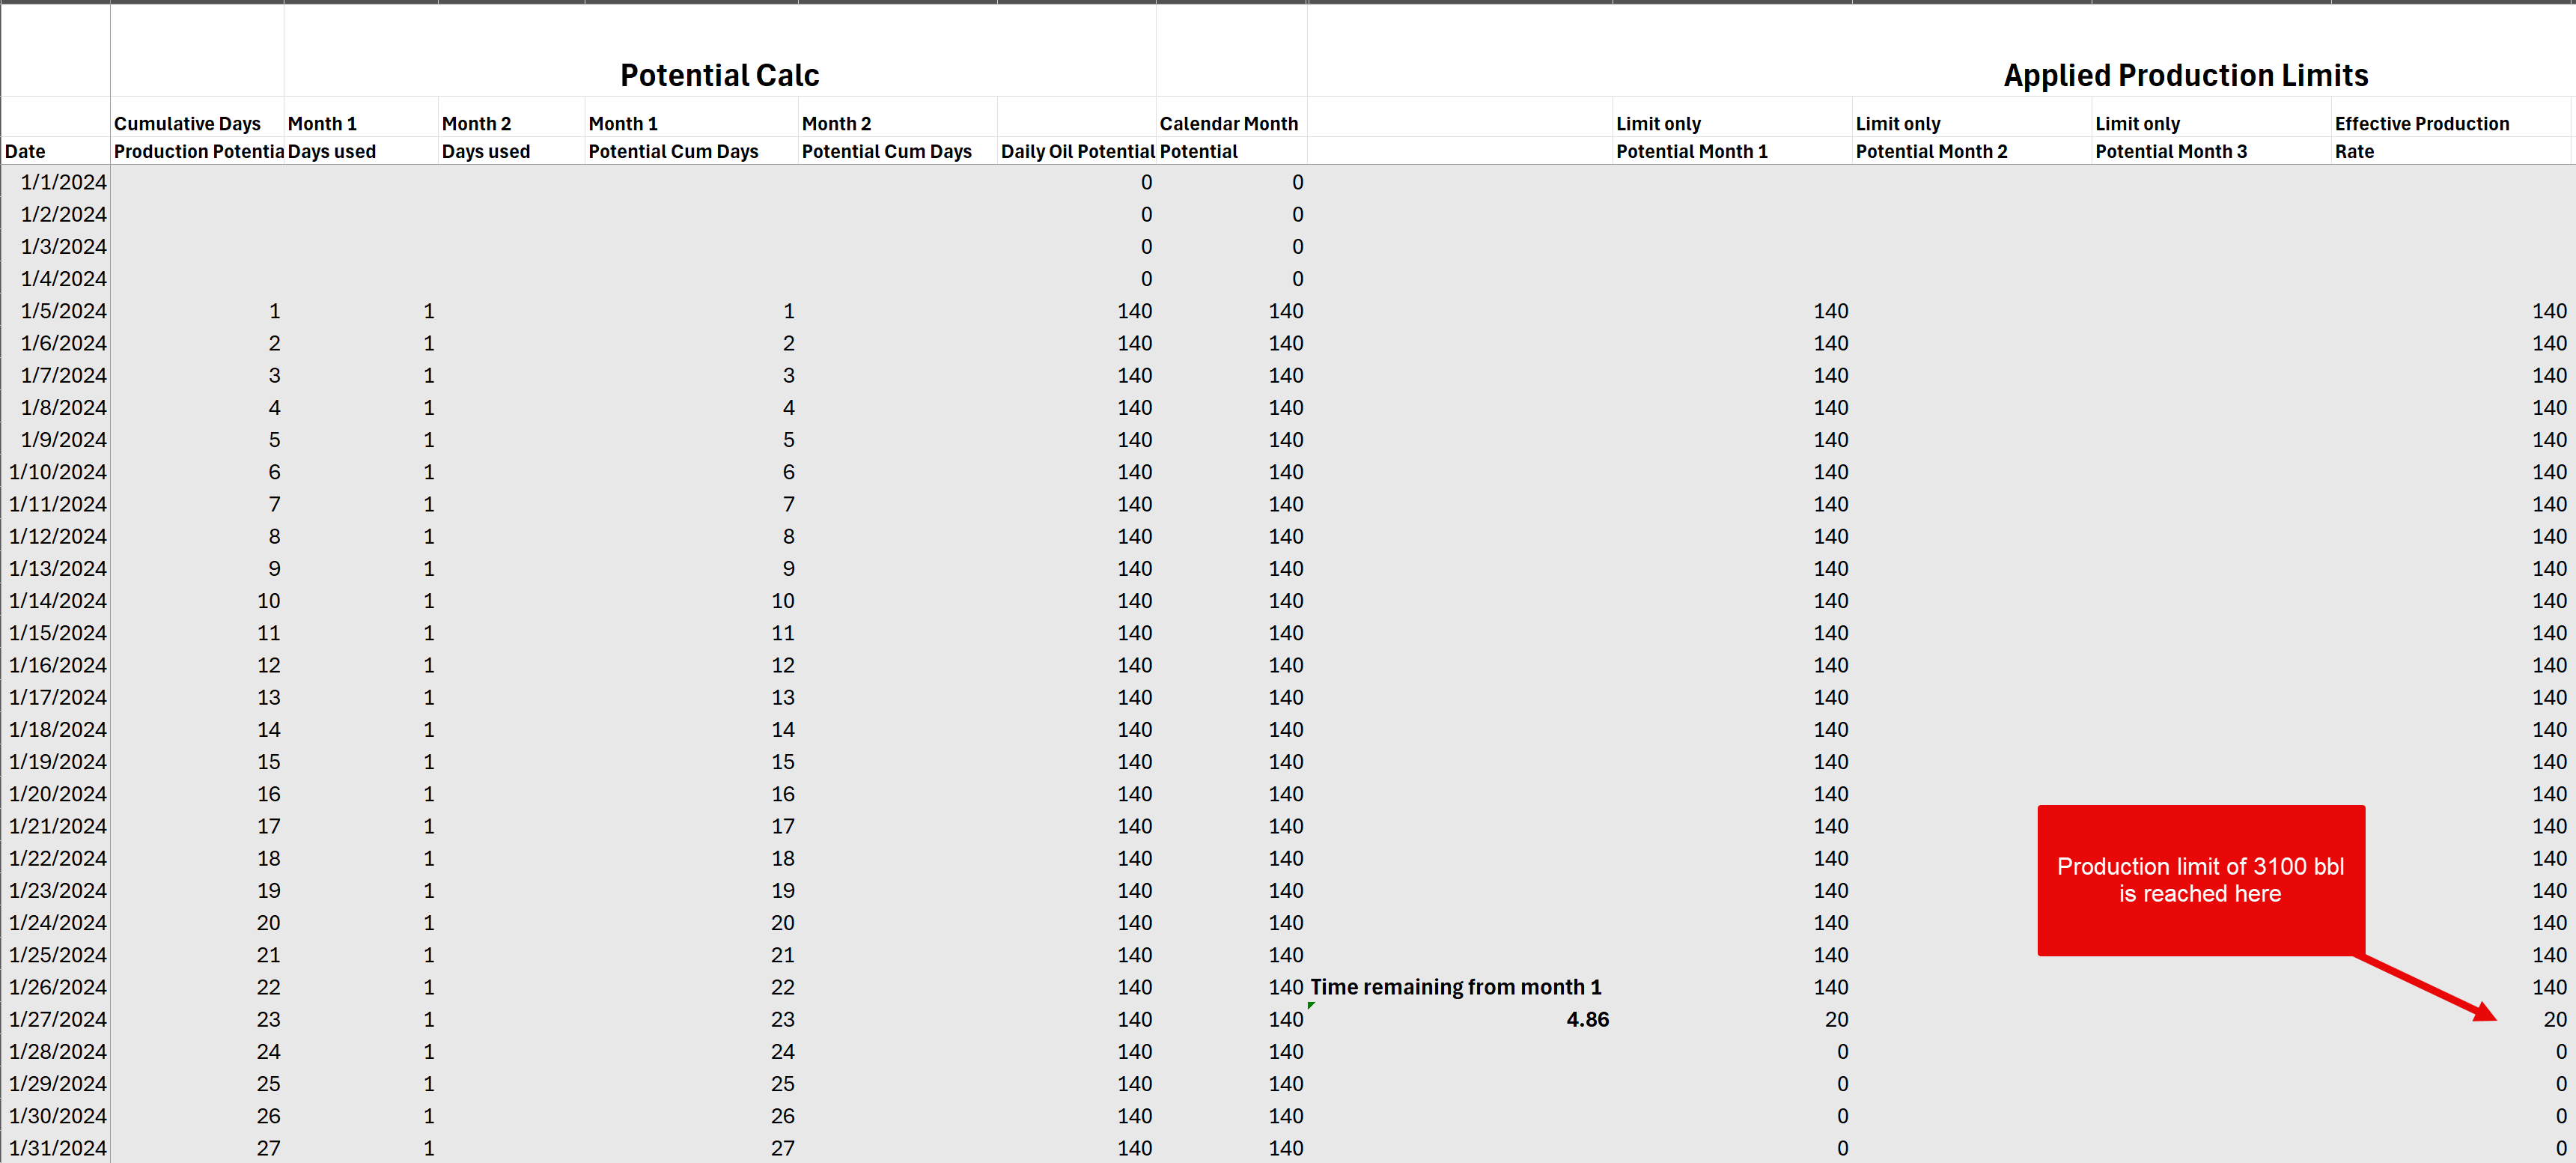Screen dimensions: 2576x1163
Task: Click the green comment indicator triangle
Action: (x=1311, y=1005)
